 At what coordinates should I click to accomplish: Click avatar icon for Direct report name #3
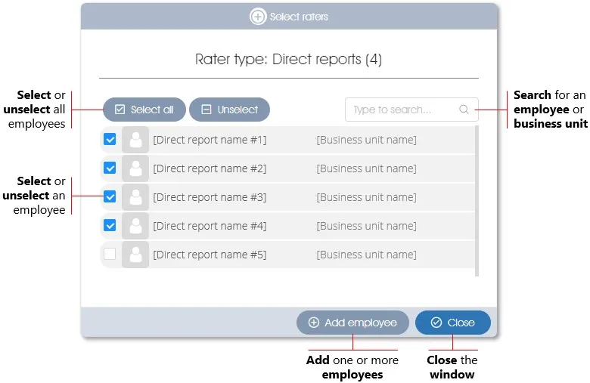click(135, 197)
